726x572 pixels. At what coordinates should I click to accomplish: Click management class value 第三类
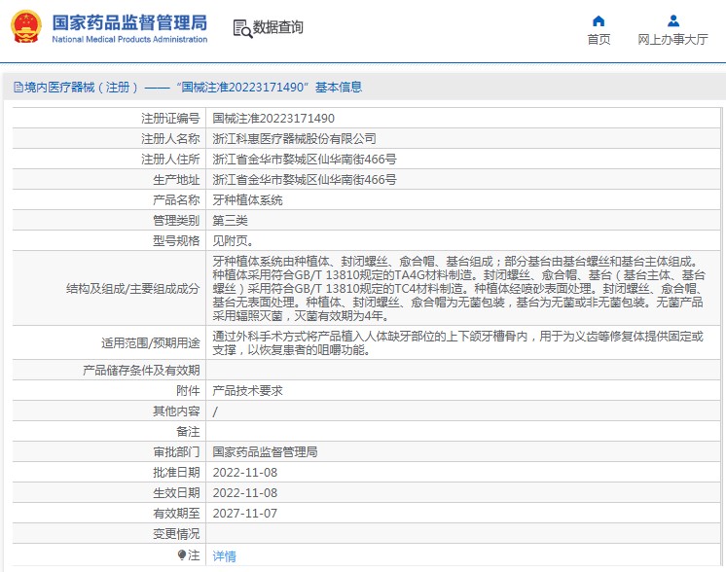pos(230,220)
